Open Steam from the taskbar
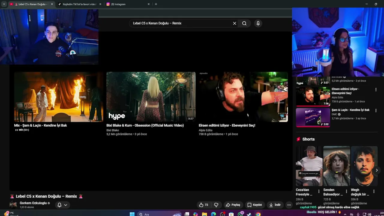The image size is (384, 216). pyautogui.click(x=249, y=214)
